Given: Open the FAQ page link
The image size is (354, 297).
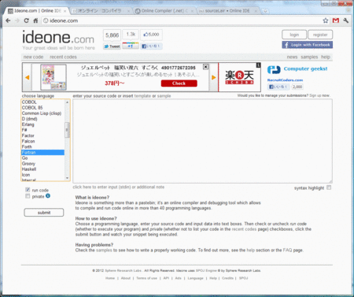Looking at the screenshot, I should pos(287,250).
